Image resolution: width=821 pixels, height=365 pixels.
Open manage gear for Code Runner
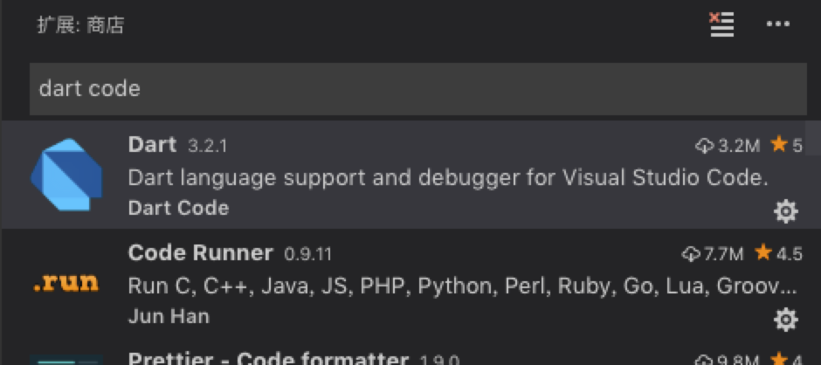pyautogui.click(x=785, y=320)
